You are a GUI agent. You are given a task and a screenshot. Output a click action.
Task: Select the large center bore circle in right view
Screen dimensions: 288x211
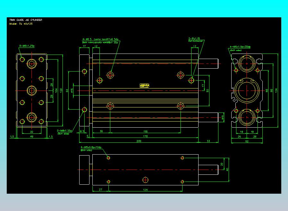point(247,90)
